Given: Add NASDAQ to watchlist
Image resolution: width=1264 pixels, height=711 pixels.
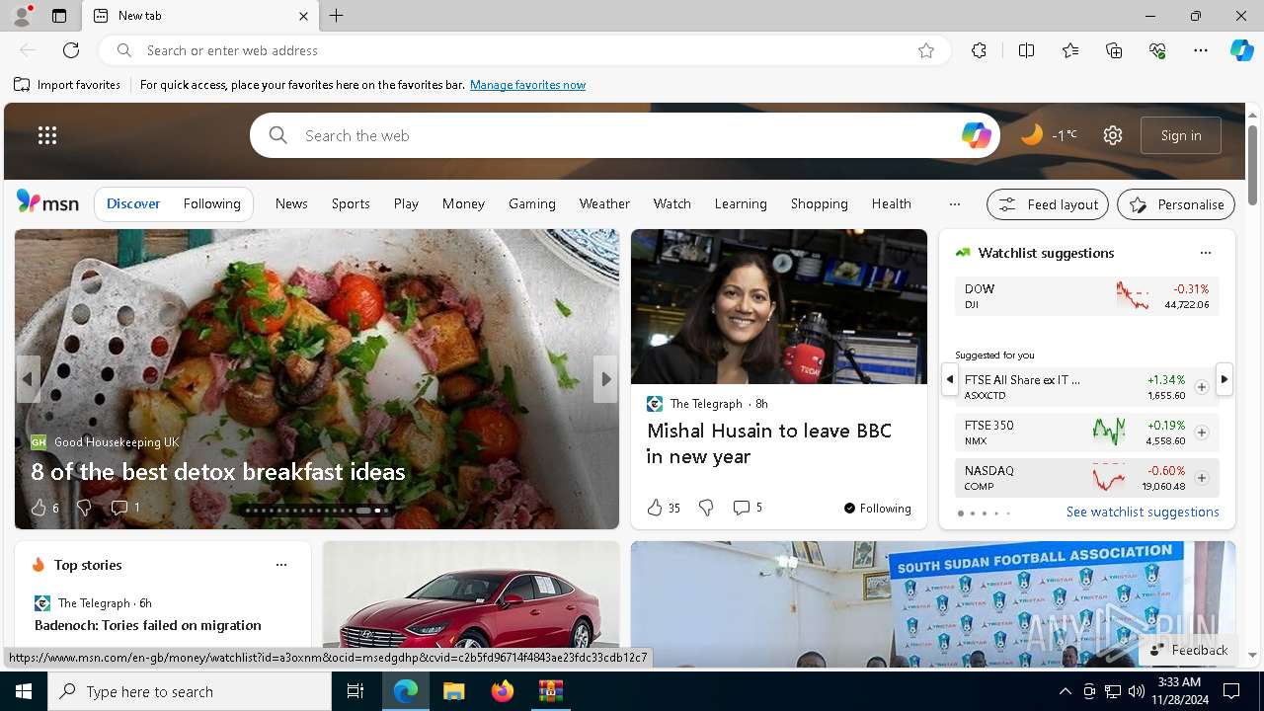Looking at the screenshot, I should [1201, 478].
